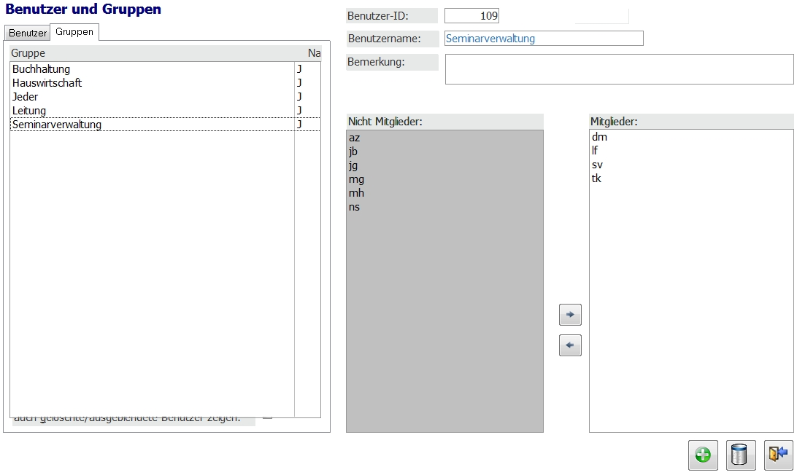The image size is (797, 475).
Task: Select member dm in Mitglieder list
Action: click(x=599, y=137)
